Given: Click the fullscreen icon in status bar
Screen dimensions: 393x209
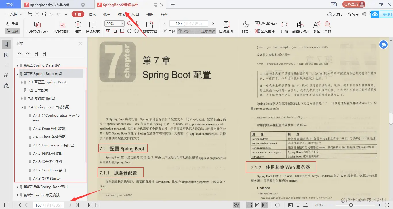Looking at the screenshot, I should [x=387, y=205].
